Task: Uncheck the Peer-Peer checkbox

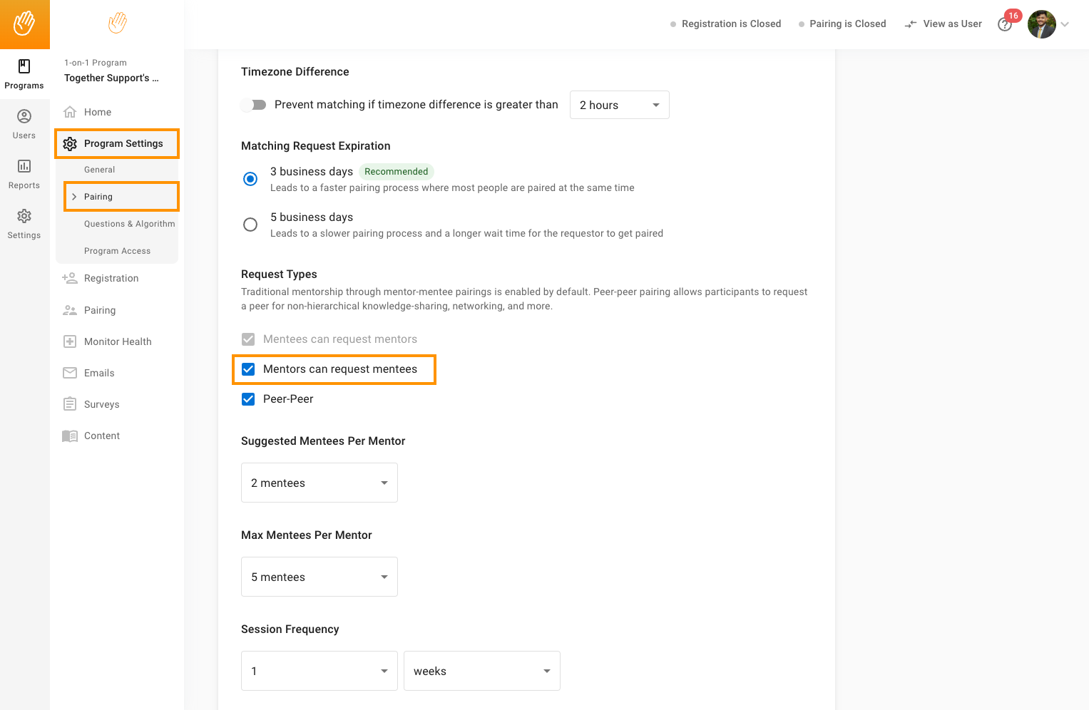Action: (248, 399)
